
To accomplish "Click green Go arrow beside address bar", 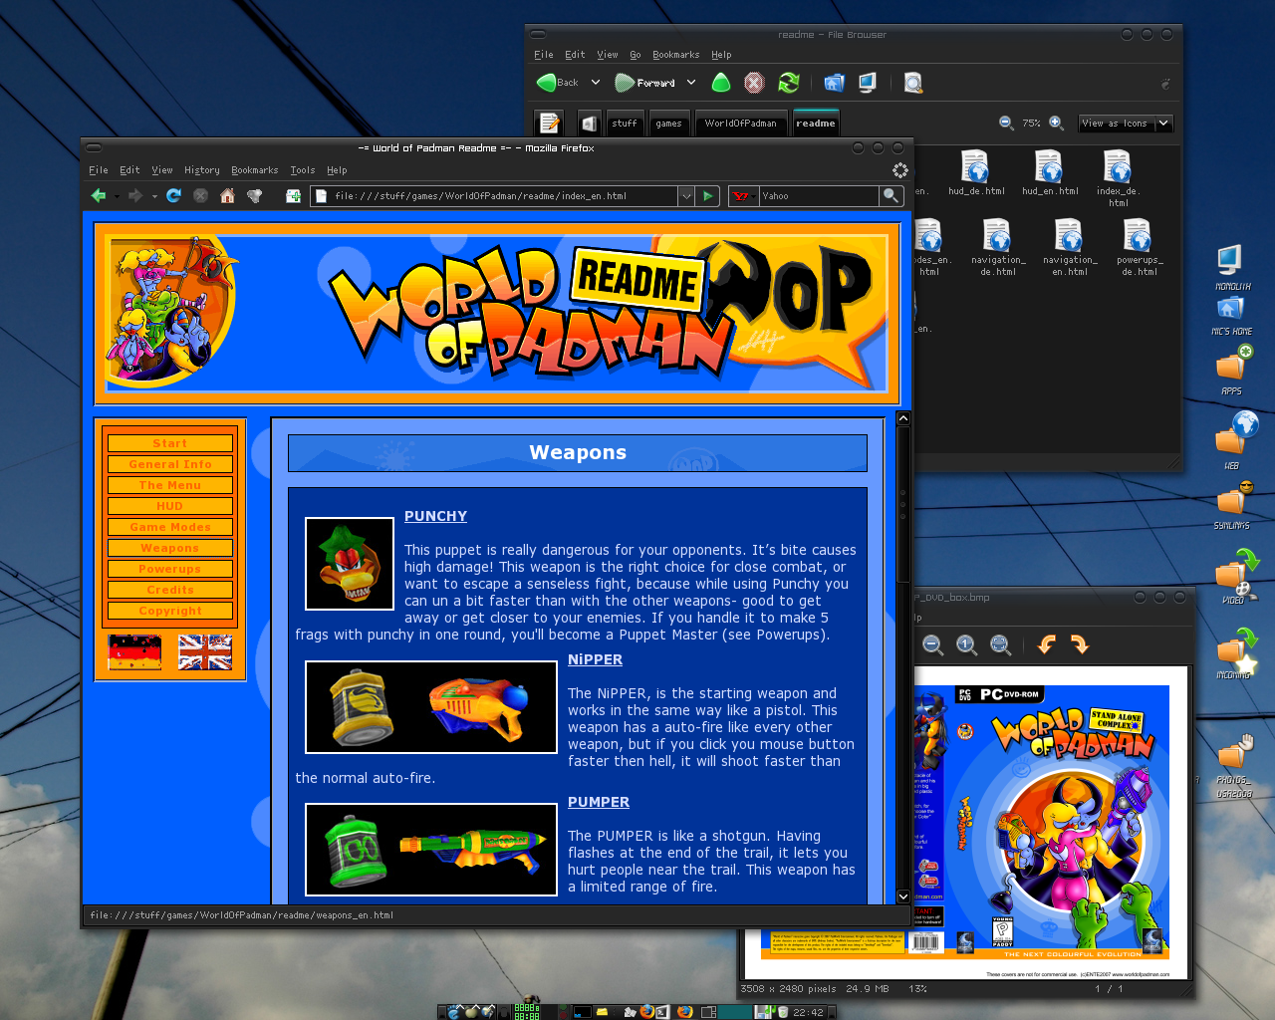I will (x=707, y=196).
